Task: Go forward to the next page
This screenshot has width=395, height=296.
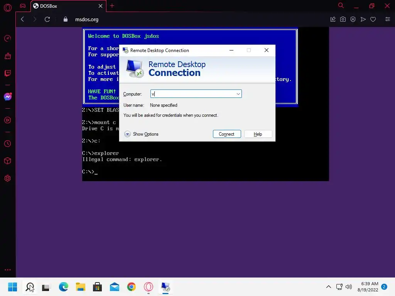Action: pos(35,19)
